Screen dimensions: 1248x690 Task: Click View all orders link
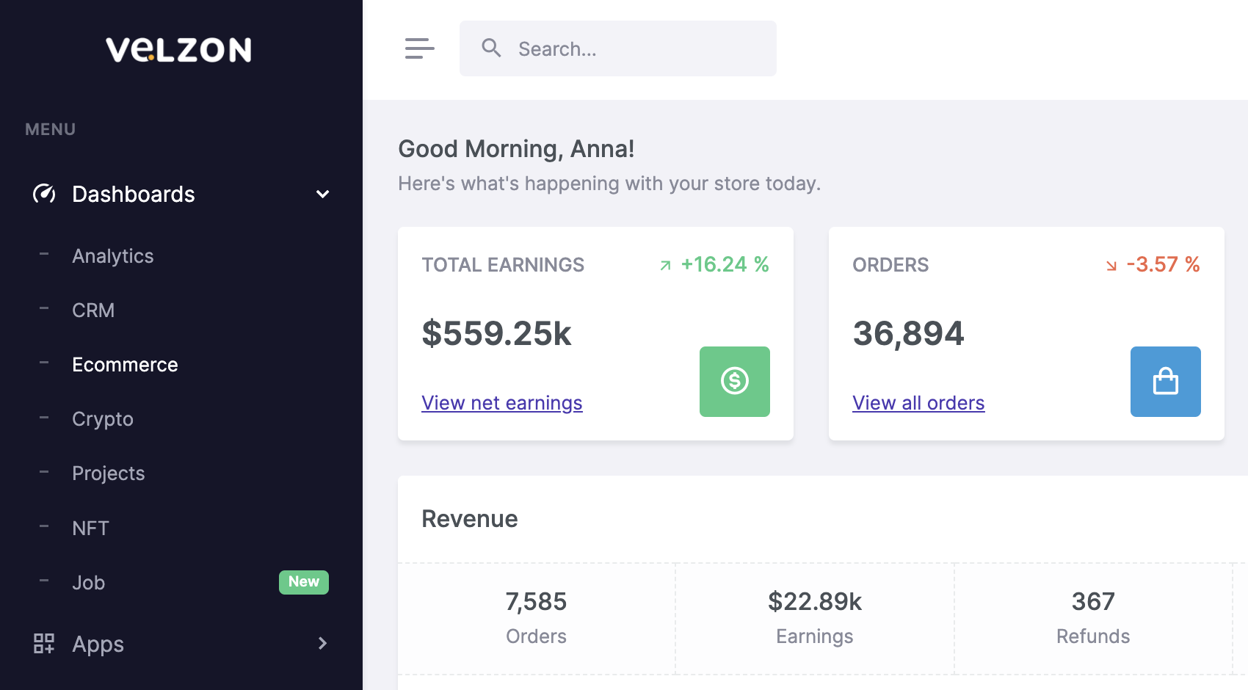pyautogui.click(x=918, y=402)
